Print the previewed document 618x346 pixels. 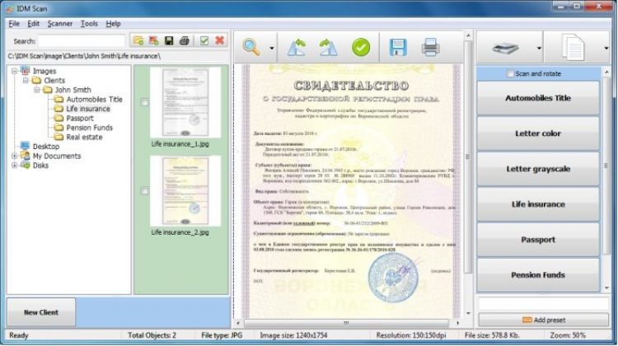click(x=430, y=48)
